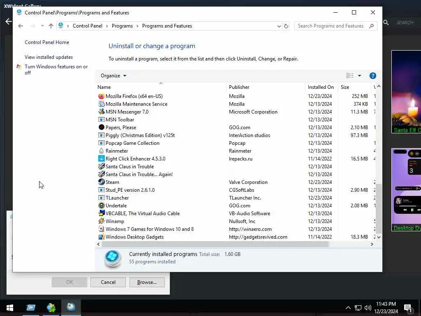The image size is (421, 316).
Task: Open the Desktop widget thumbnail in XWidget Gallery
Action: click(406, 190)
